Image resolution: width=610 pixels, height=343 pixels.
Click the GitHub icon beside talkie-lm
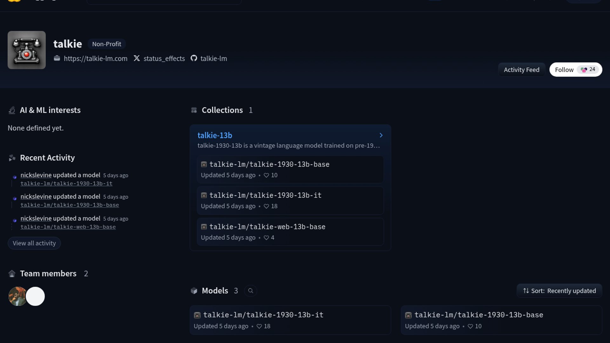point(194,58)
